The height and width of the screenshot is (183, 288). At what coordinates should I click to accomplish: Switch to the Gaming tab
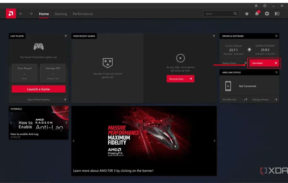(x=60, y=14)
